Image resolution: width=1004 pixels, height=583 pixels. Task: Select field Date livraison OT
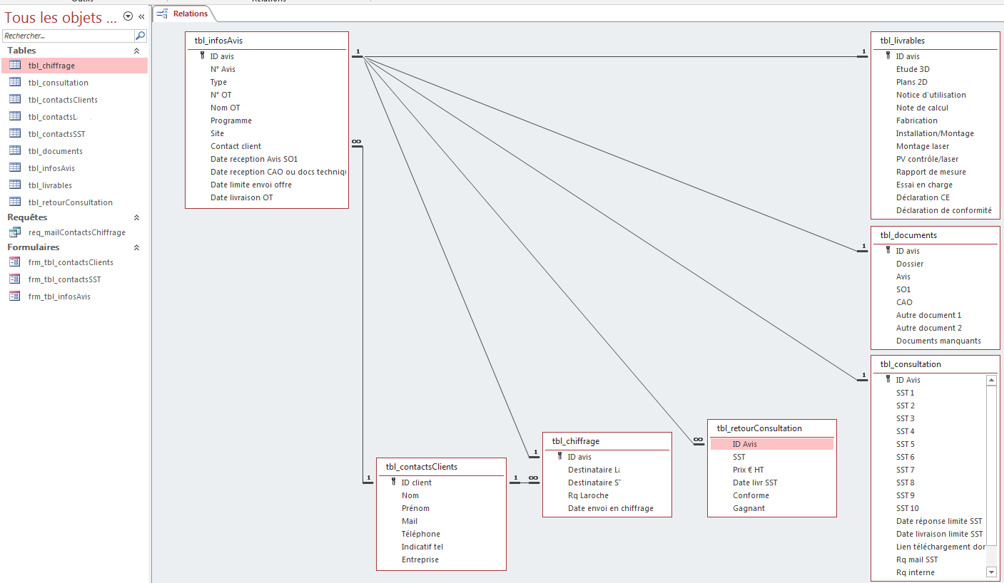241,197
